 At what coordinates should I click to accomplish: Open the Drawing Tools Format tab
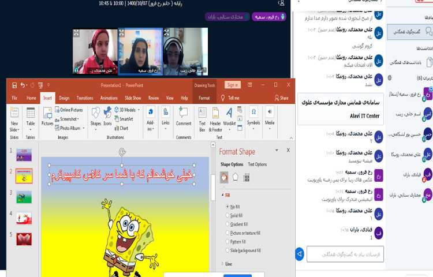[204, 98]
